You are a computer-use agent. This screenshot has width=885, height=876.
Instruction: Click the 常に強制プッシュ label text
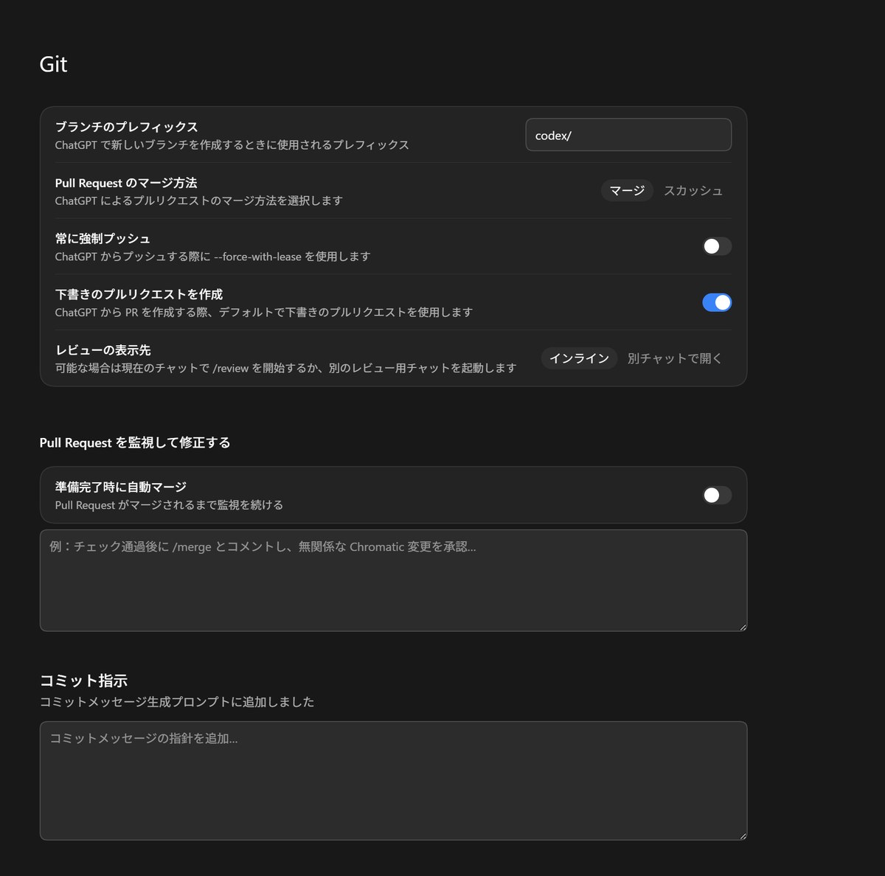pyautogui.click(x=103, y=239)
